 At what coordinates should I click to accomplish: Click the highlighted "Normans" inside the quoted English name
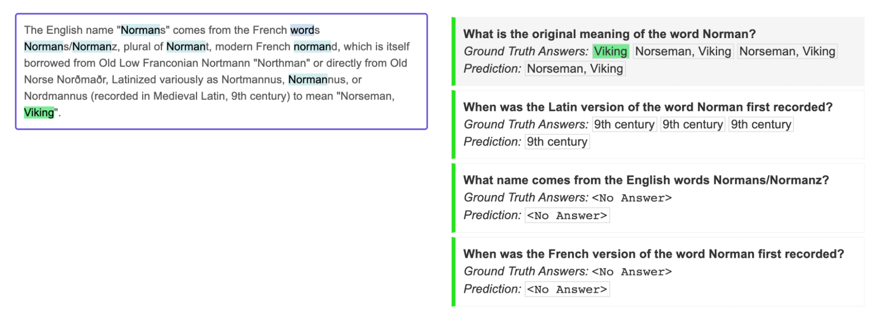(x=143, y=30)
